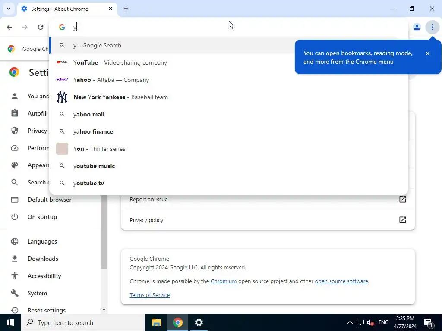Open the Windows Start menu
Screen dimensions: 442x331
pyautogui.click(x=10, y=322)
